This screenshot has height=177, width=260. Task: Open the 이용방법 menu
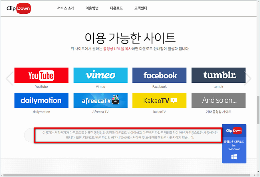[92, 8]
